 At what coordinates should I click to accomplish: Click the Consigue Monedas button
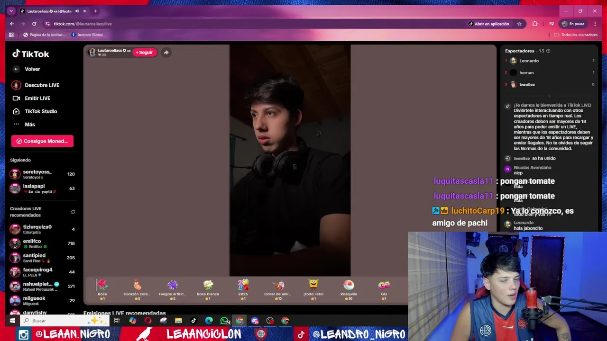click(42, 141)
